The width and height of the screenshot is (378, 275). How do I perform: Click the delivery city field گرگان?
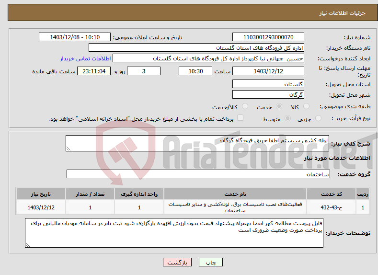[x=268, y=94]
